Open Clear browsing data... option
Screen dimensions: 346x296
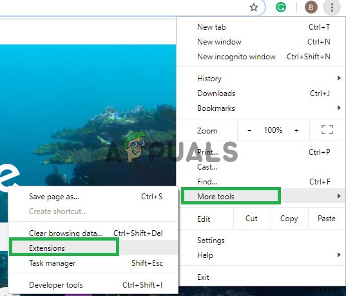[x=93, y=233]
